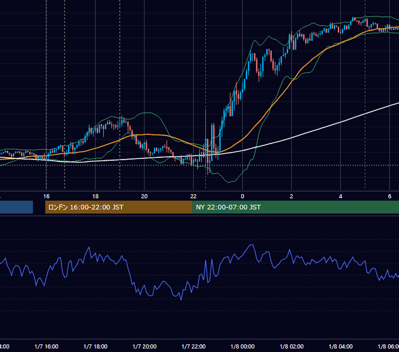Click the ロンドン 16:00-22:00 JST session bar
This screenshot has width=399, height=352.
pos(119,207)
